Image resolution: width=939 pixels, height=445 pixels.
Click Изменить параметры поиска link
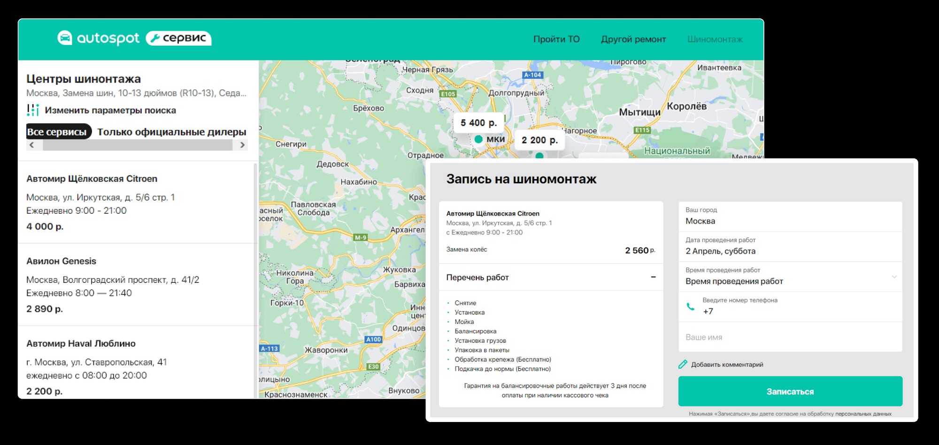click(x=110, y=110)
